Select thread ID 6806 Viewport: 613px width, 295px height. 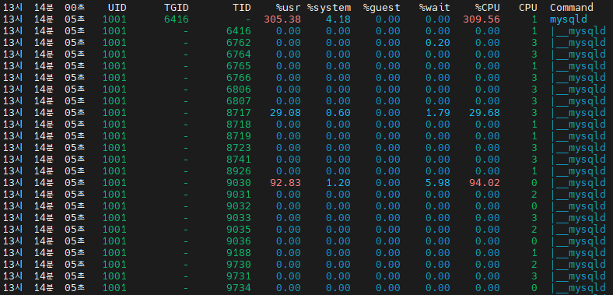tap(239, 90)
